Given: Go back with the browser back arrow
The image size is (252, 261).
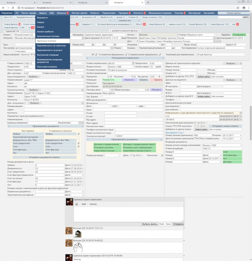Looking at the screenshot, I should [3, 8].
